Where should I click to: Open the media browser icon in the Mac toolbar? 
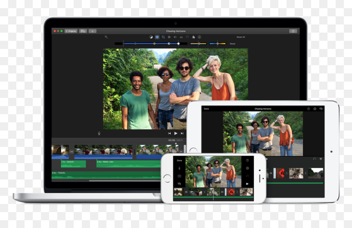pos(83,31)
